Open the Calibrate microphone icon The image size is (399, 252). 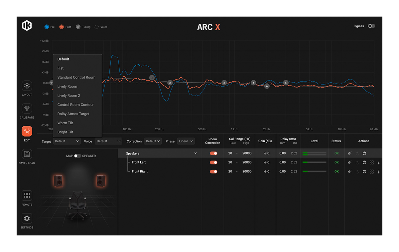point(27,108)
